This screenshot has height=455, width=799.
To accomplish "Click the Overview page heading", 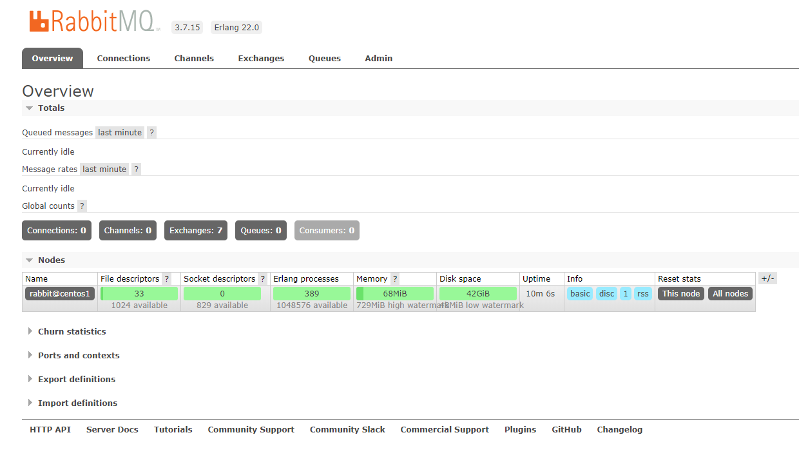I will point(58,91).
